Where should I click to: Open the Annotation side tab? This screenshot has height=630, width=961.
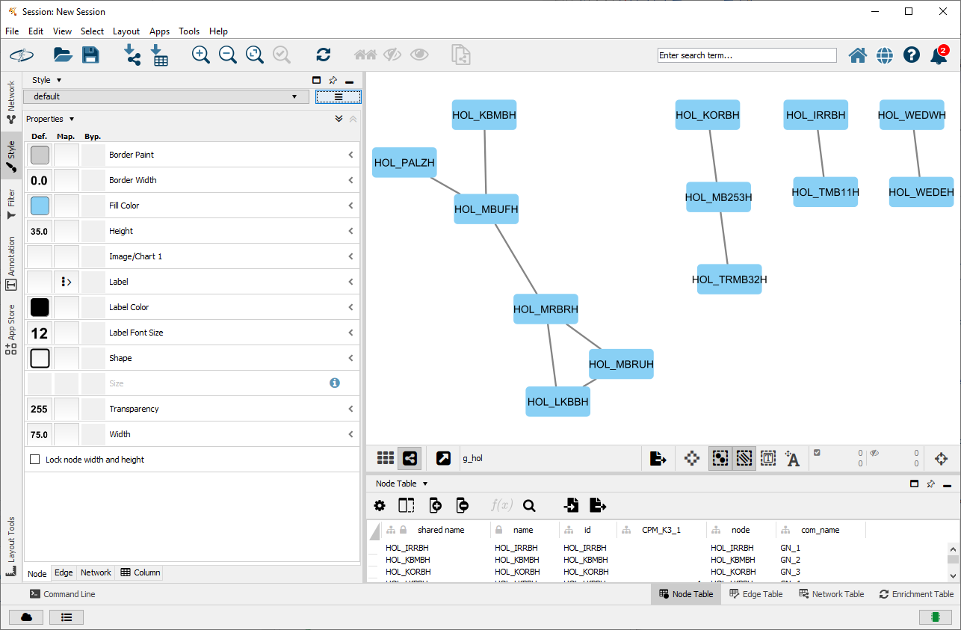pos(11,263)
